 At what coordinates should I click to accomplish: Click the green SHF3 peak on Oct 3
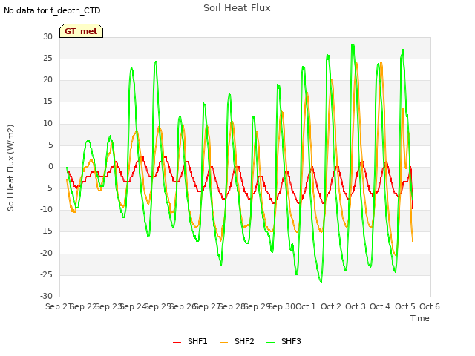pos(353,44)
